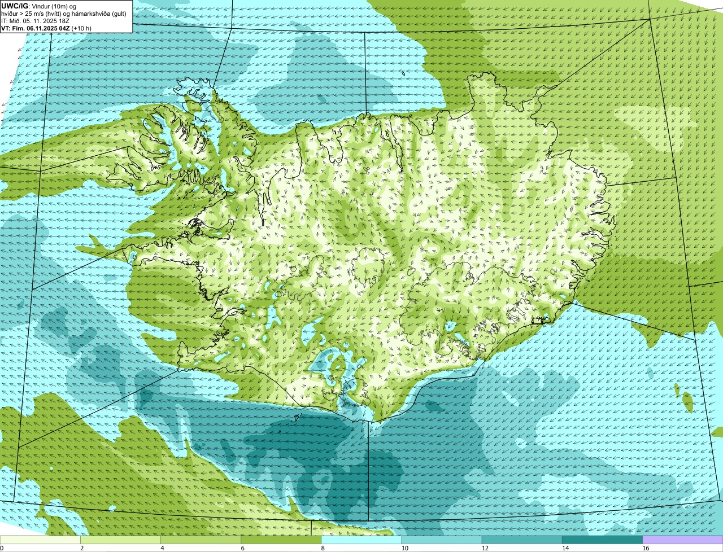The image size is (723, 552).
Task: Click the turquoise 10–12 legend color segment
Action: 442,540
